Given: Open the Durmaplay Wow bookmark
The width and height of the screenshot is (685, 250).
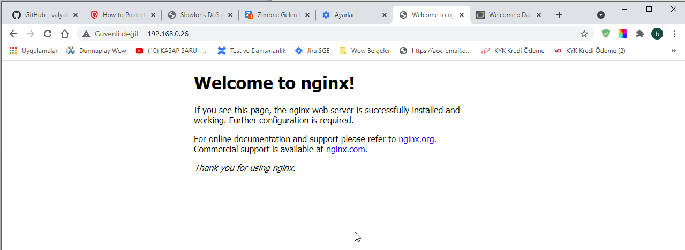Looking at the screenshot, I should coord(96,51).
